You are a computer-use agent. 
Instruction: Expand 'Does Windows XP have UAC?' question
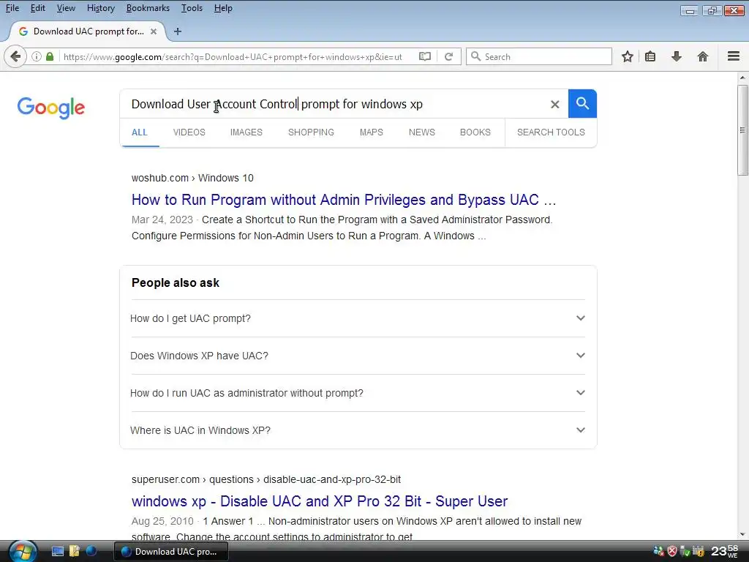click(358, 356)
